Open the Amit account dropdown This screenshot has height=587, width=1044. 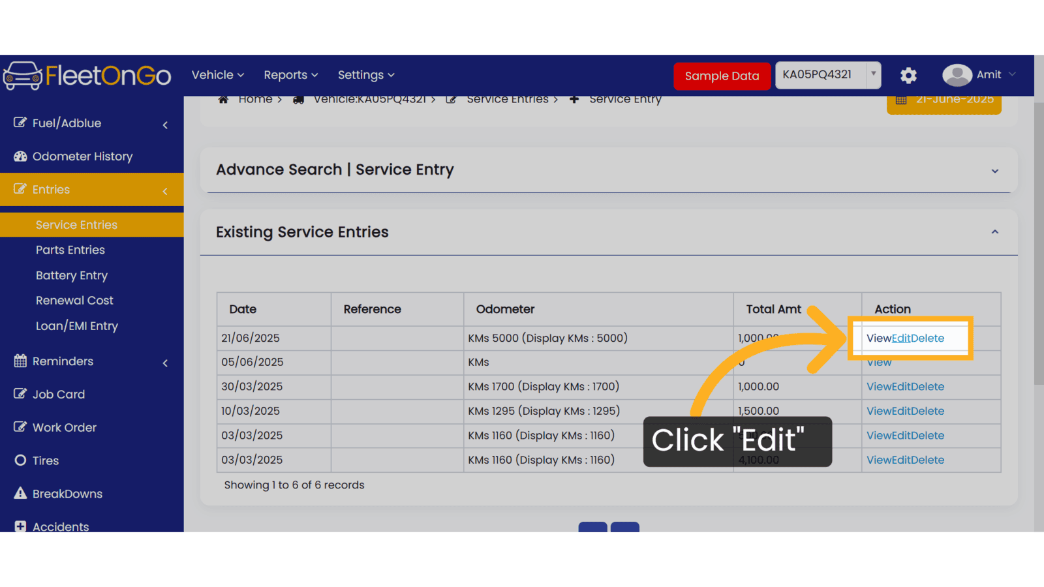tap(995, 74)
